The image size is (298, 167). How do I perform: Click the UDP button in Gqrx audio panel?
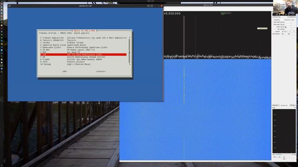[279, 157]
